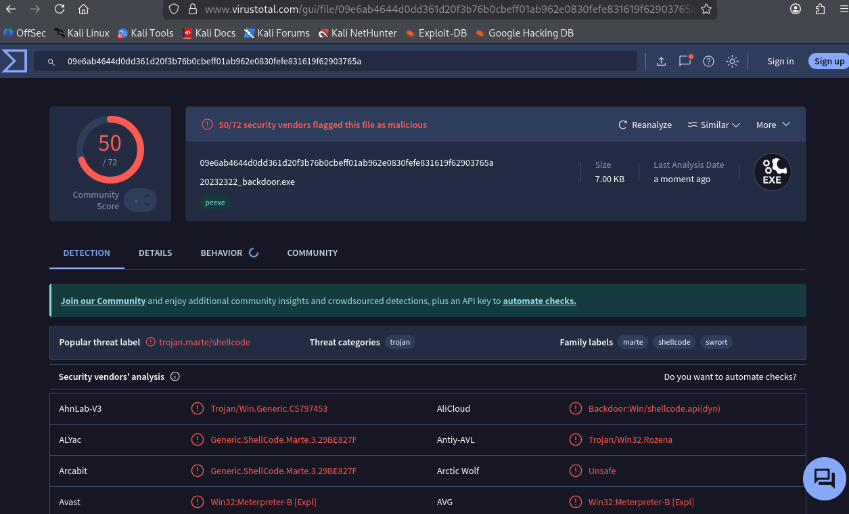The image size is (849, 514).
Task: Go to the browser home icon
Action: click(x=83, y=9)
